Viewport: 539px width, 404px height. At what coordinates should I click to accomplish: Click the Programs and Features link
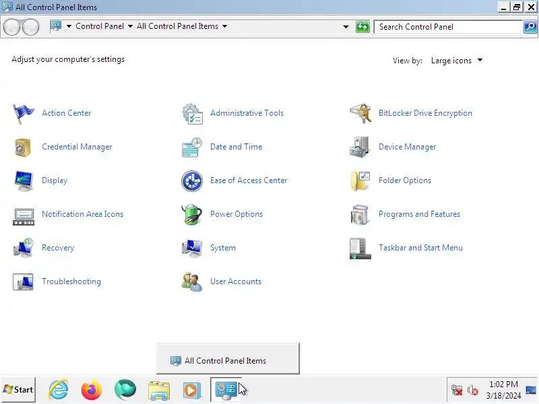[x=419, y=214]
